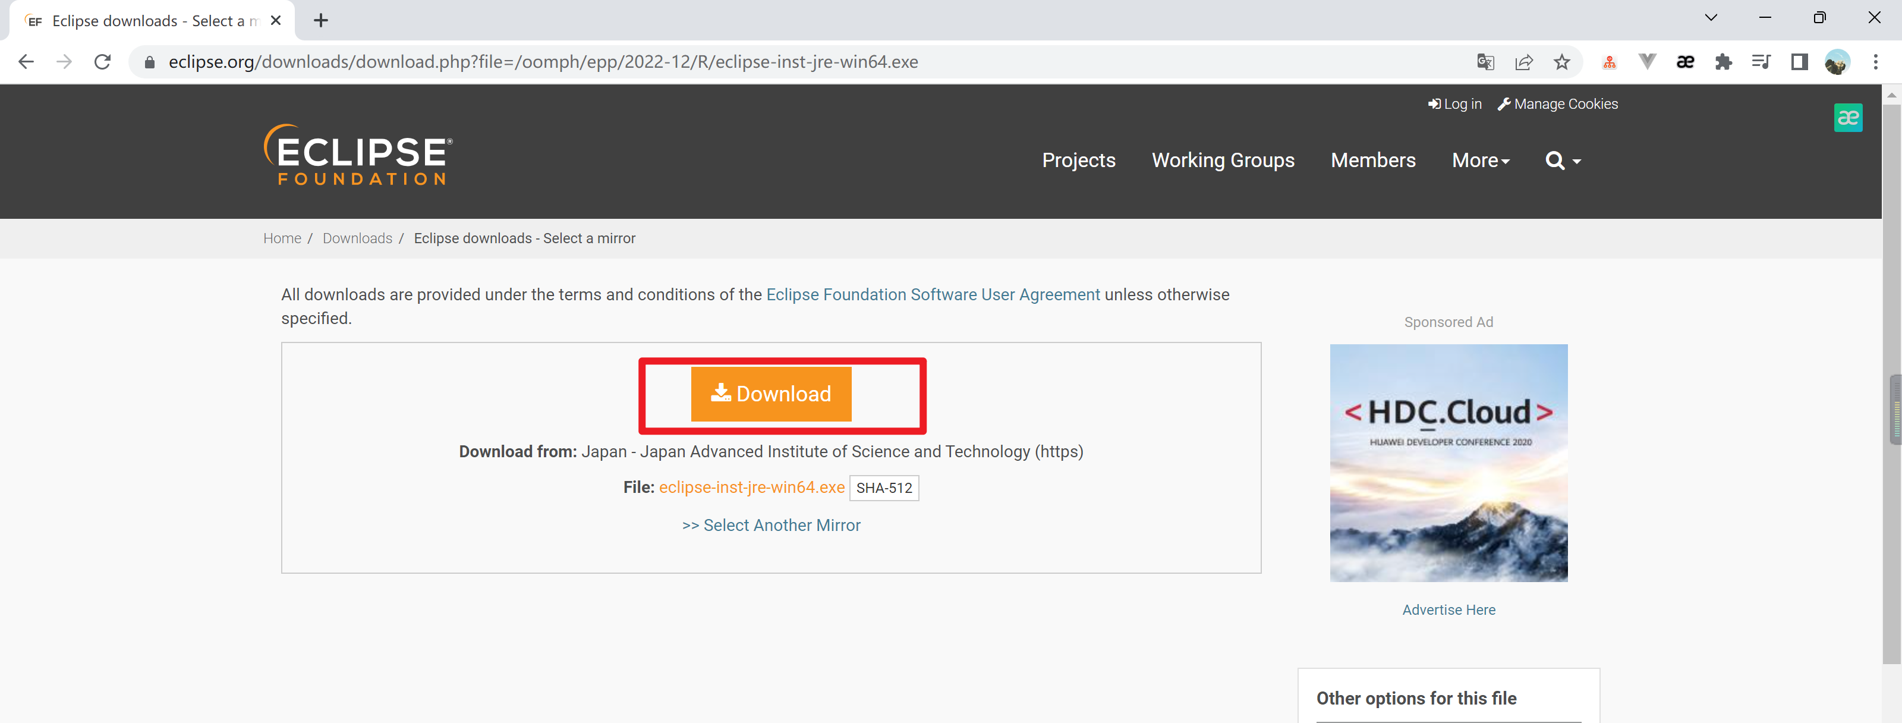This screenshot has height=723, width=1902.
Task: Go back to the previous page
Action: coord(26,62)
